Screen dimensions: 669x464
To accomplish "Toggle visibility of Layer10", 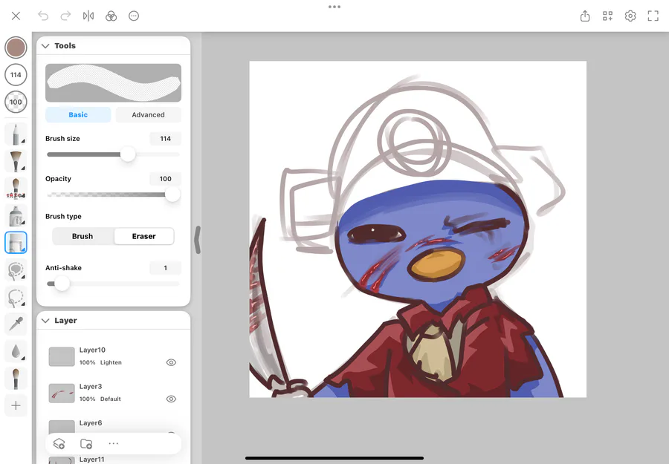I will point(171,362).
